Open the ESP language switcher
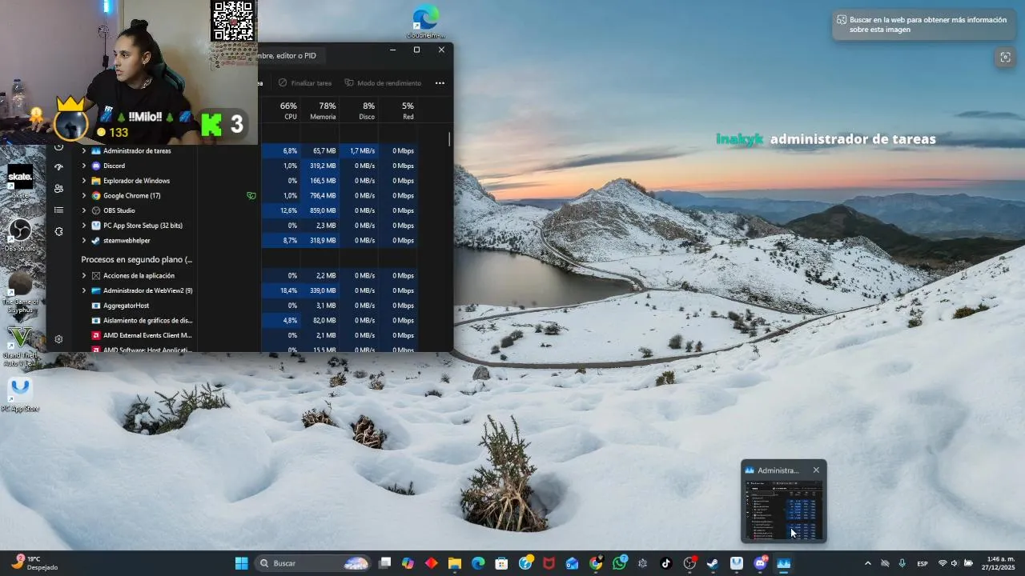 pyautogui.click(x=922, y=563)
